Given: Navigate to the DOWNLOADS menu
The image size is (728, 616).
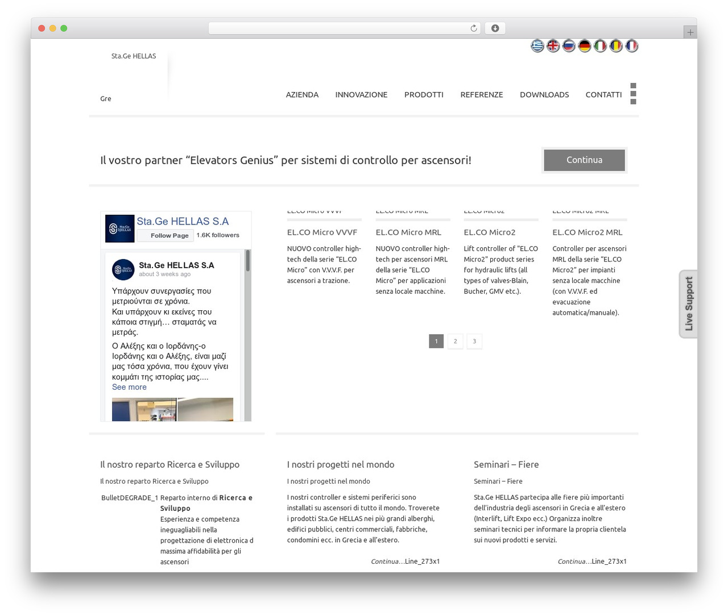Looking at the screenshot, I should pos(544,95).
